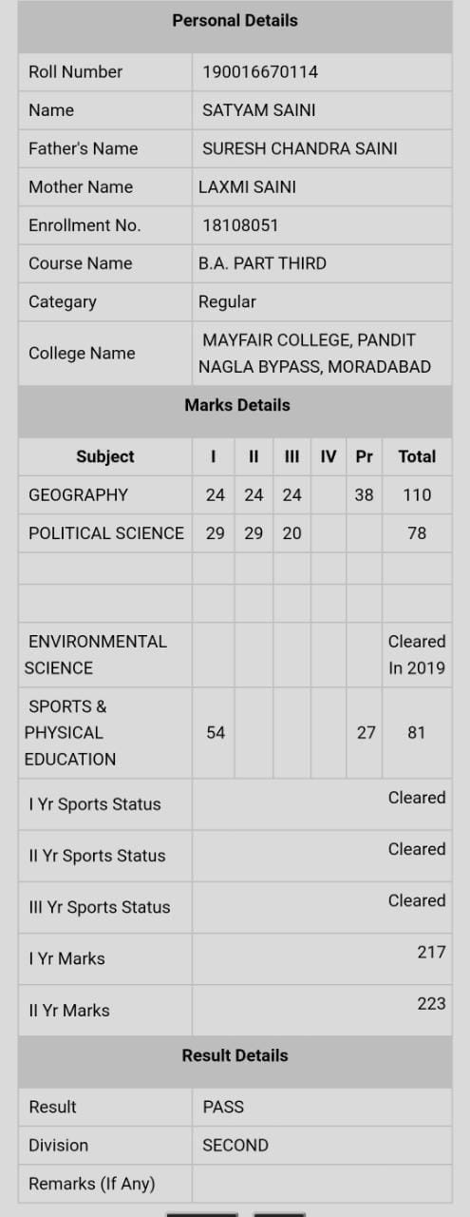Click the Geography total of 110

pyautogui.click(x=417, y=494)
